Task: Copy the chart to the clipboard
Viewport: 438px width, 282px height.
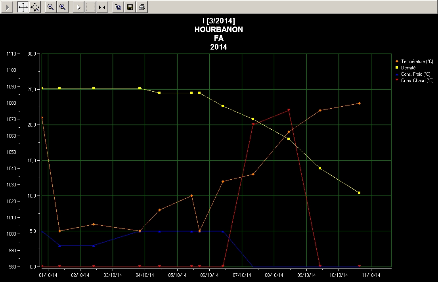Action: (x=118, y=7)
